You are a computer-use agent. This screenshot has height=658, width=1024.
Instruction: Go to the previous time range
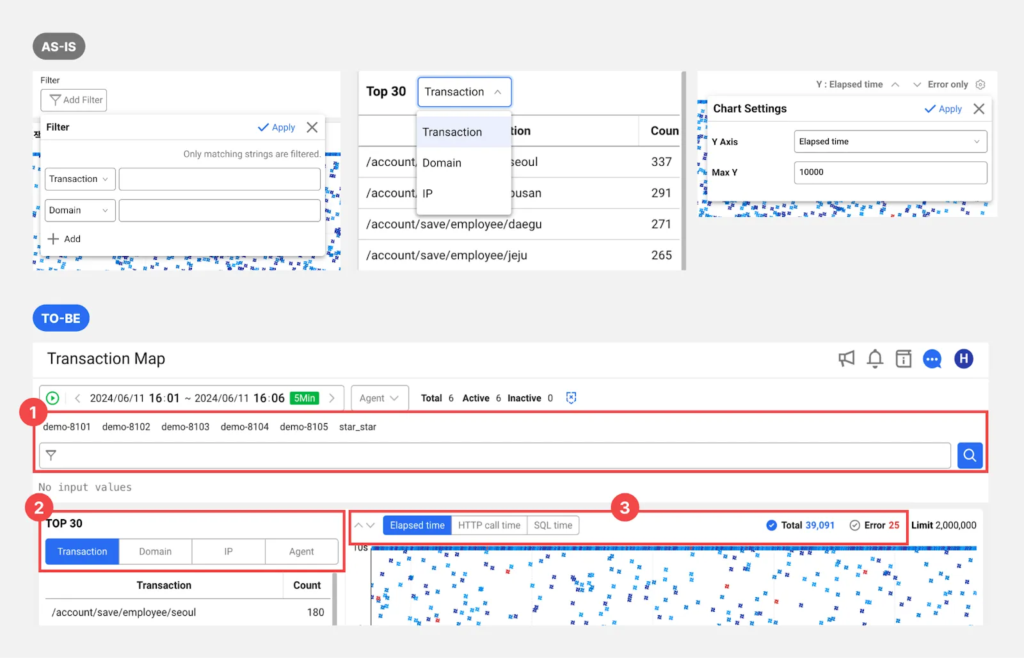(77, 398)
